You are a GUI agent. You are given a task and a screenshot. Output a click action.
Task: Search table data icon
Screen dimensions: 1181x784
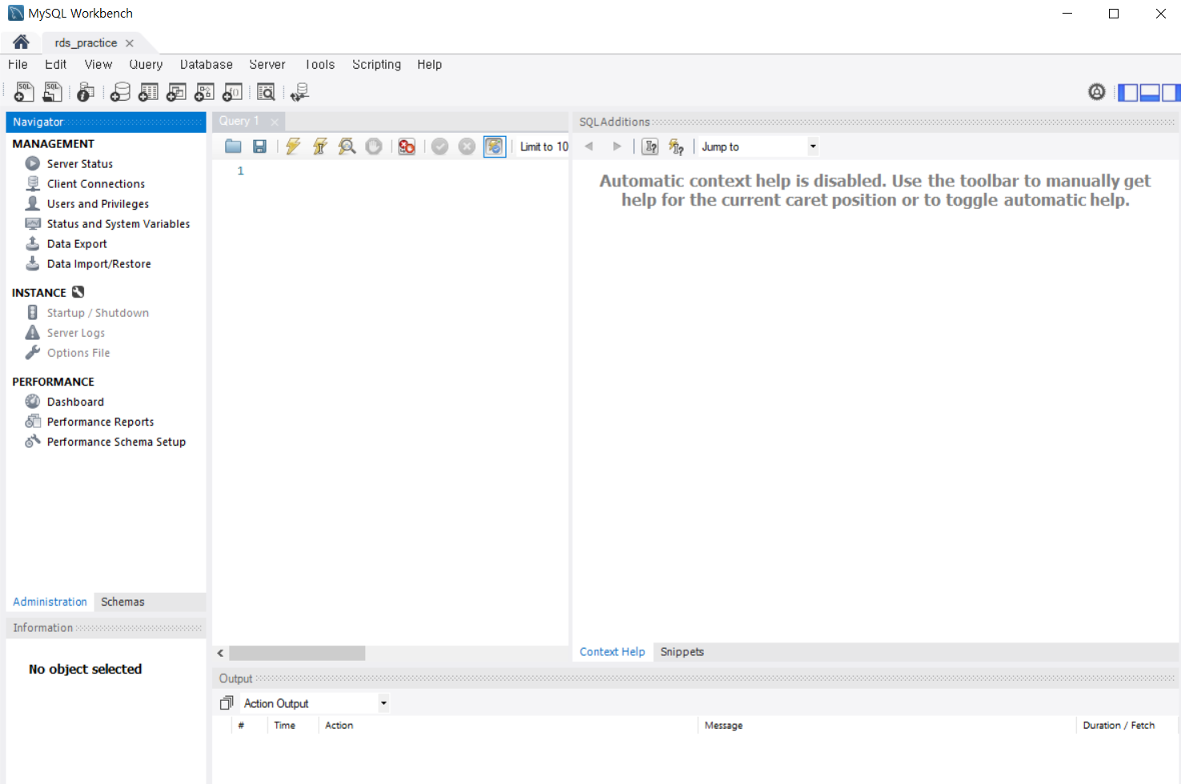(x=266, y=93)
